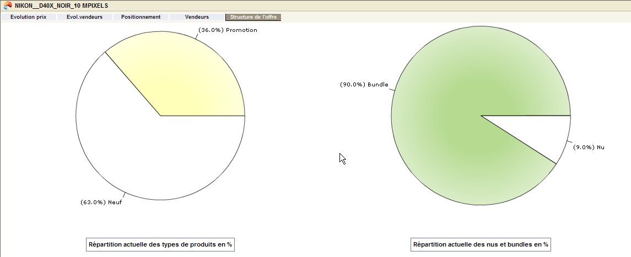Select the Positionnement tab
631x257 pixels.
(141, 17)
